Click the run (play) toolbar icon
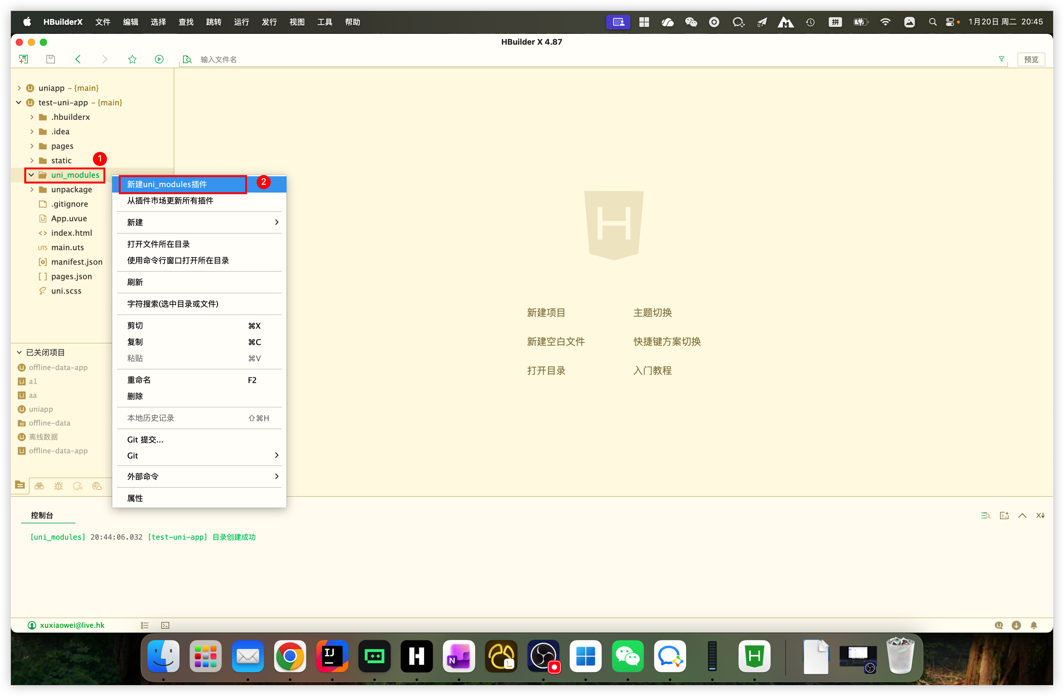This screenshot has width=1064, height=696. point(159,59)
